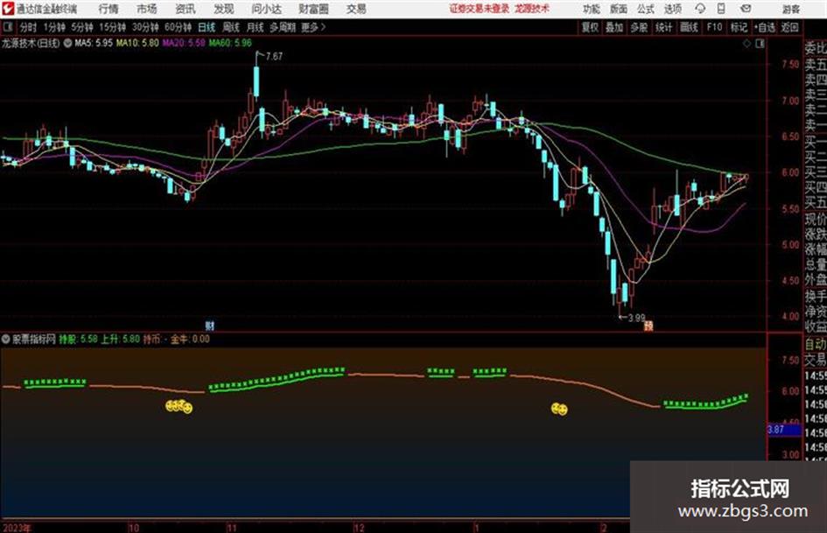Click the 财 marker on chart bottom
827x533 pixels.
click(x=209, y=326)
